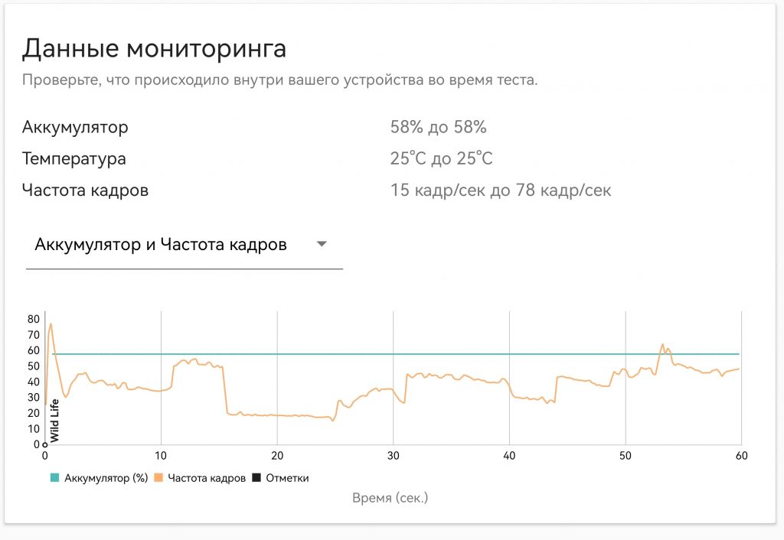784x540 pixels.
Task: Click the 'Время (сек.)' axis label
Action: click(390, 498)
